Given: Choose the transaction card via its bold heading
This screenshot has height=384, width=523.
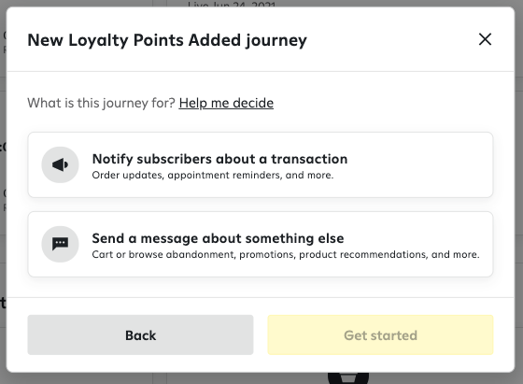Looking at the screenshot, I should tap(219, 159).
